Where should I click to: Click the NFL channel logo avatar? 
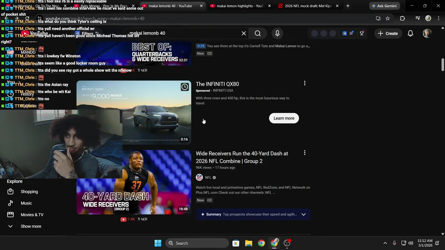[x=199, y=177]
